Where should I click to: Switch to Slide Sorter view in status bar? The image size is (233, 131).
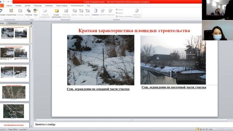click(x=201, y=130)
